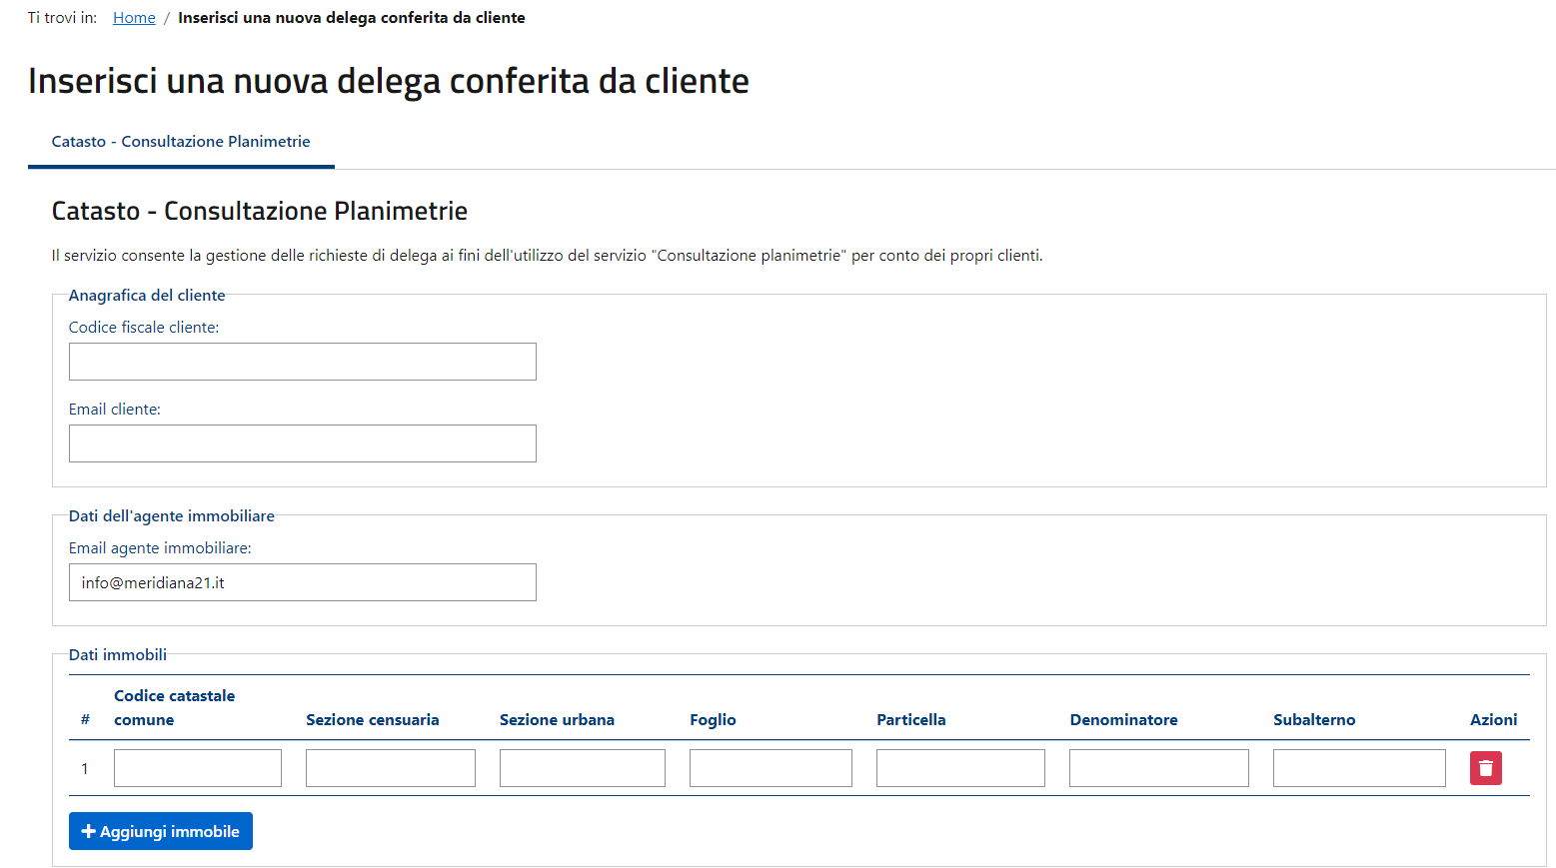Click the Email cliente label

pos(115,410)
